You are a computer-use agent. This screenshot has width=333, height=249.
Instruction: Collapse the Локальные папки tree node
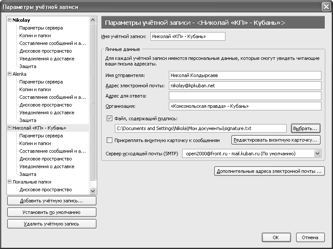tap(9, 182)
